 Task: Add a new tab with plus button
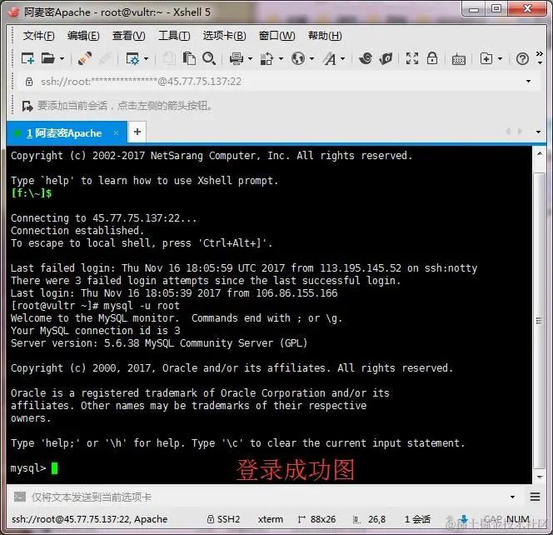pyautogui.click(x=137, y=132)
